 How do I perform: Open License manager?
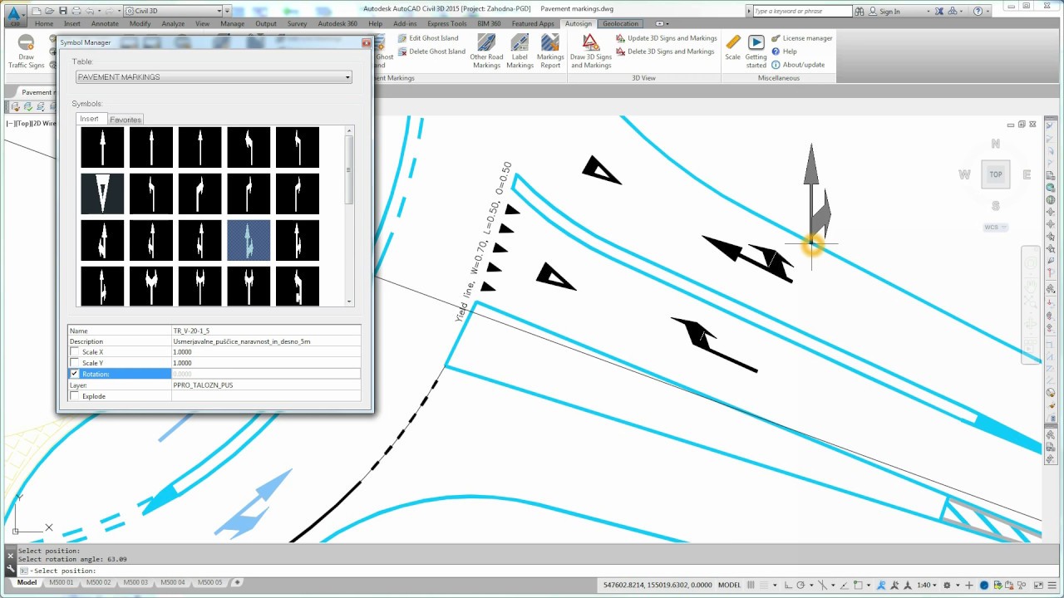pyautogui.click(x=801, y=38)
